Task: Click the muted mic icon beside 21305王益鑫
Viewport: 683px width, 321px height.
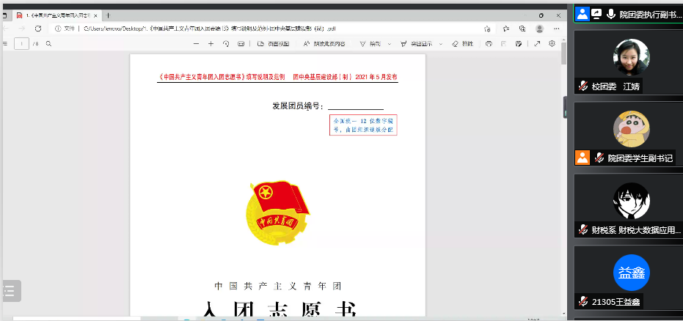Action: [582, 301]
